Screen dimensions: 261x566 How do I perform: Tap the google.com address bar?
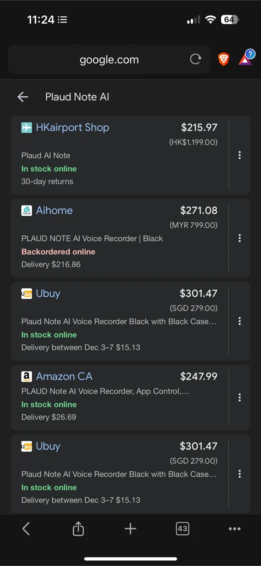[x=109, y=59]
